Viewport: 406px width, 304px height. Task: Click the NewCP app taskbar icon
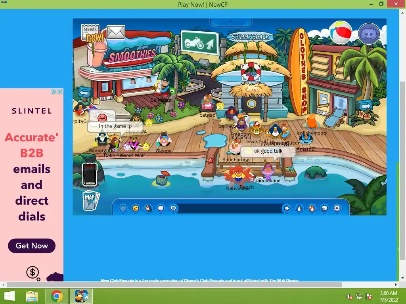click(x=81, y=296)
